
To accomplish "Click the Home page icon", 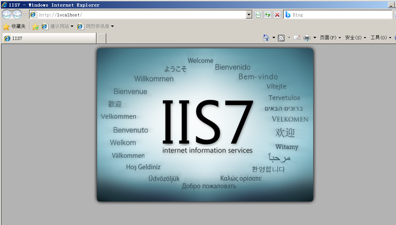I will tap(266, 38).
